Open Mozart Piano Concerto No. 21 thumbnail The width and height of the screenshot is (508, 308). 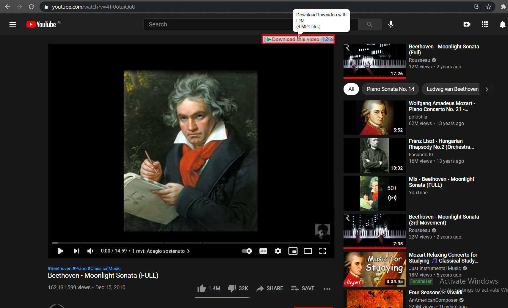375,118
